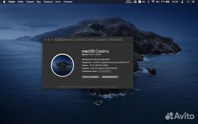Open the Finder menu
198x124 pixels.
[12, 2]
